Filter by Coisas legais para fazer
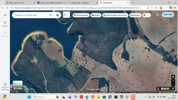 pyautogui.click(x=115, y=15)
